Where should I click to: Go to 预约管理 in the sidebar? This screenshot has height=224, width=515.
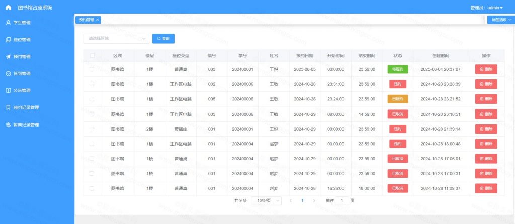tap(22, 57)
